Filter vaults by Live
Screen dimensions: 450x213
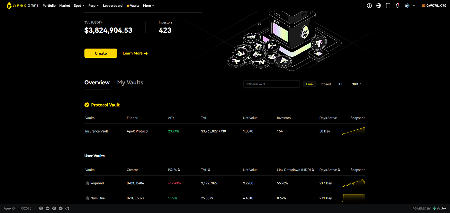[309, 84]
